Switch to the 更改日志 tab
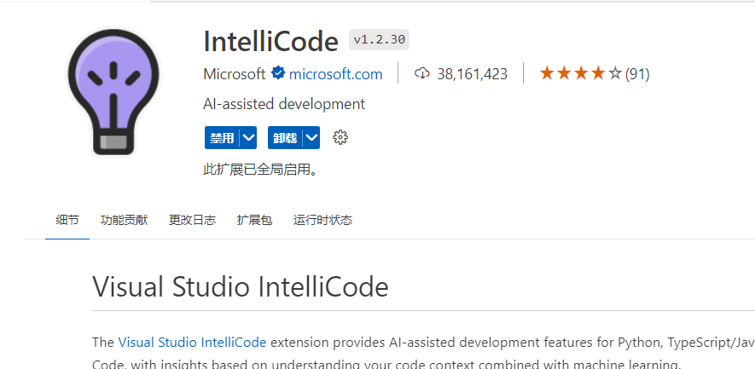 [193, 221]
